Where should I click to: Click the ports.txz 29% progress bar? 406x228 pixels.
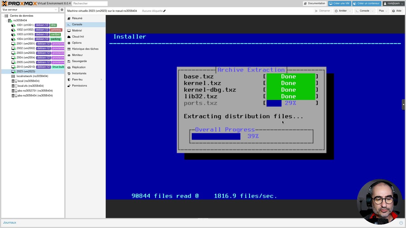point(291,103)
